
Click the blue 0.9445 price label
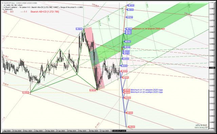tap(125, 59)
